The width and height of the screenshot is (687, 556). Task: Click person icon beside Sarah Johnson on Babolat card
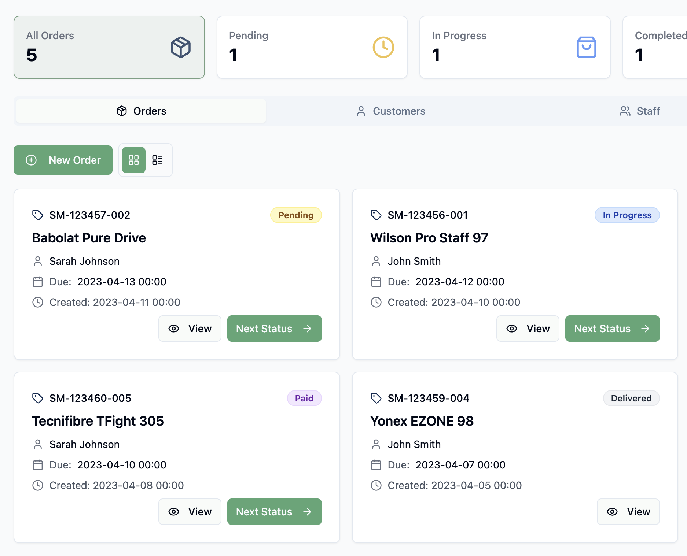click(38, 261)
